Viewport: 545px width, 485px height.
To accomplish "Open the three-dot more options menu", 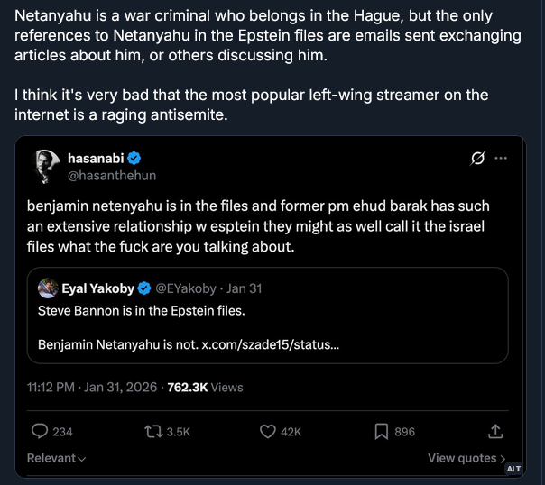I will (x=501, y=159).
